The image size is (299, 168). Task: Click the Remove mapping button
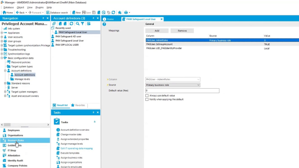coord(182,31)
